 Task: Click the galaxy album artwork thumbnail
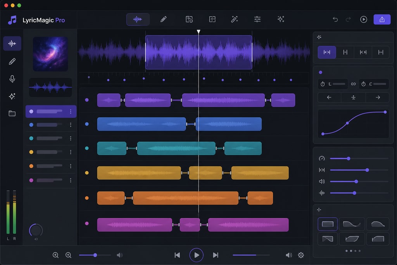pyautogui.click(x=50, y=54)
